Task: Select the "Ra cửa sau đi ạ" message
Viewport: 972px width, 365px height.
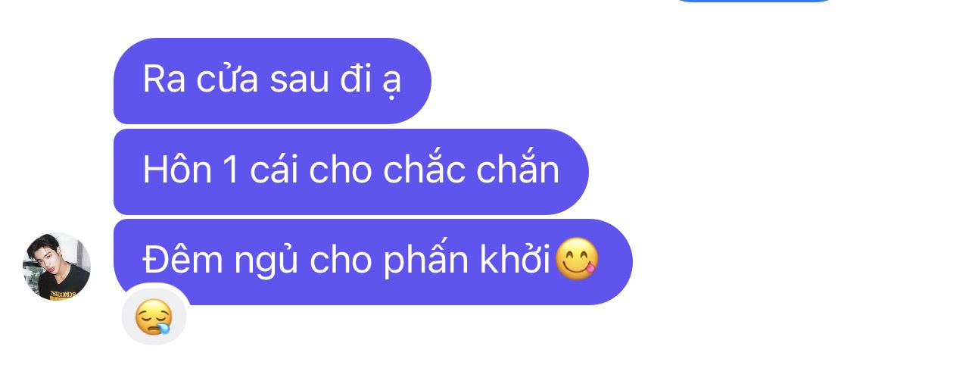Action: (x=273, y=80)
